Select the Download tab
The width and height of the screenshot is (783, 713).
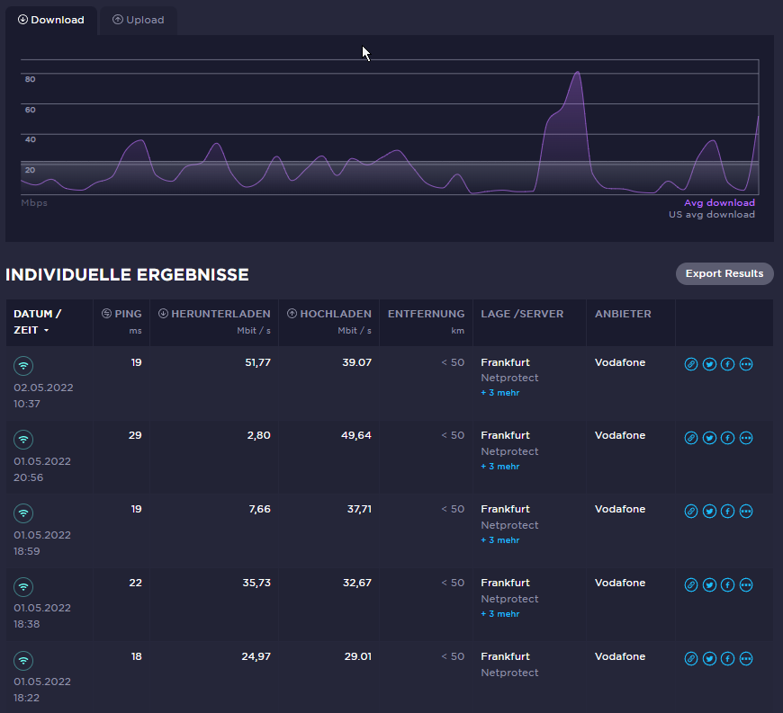point(51,20)
